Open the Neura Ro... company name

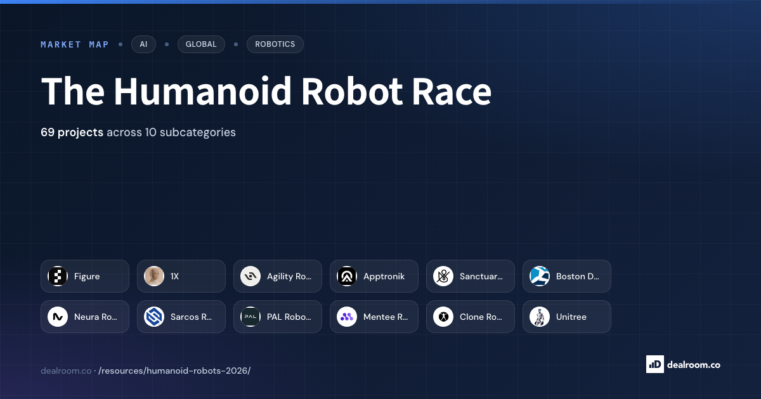[96, 317]
